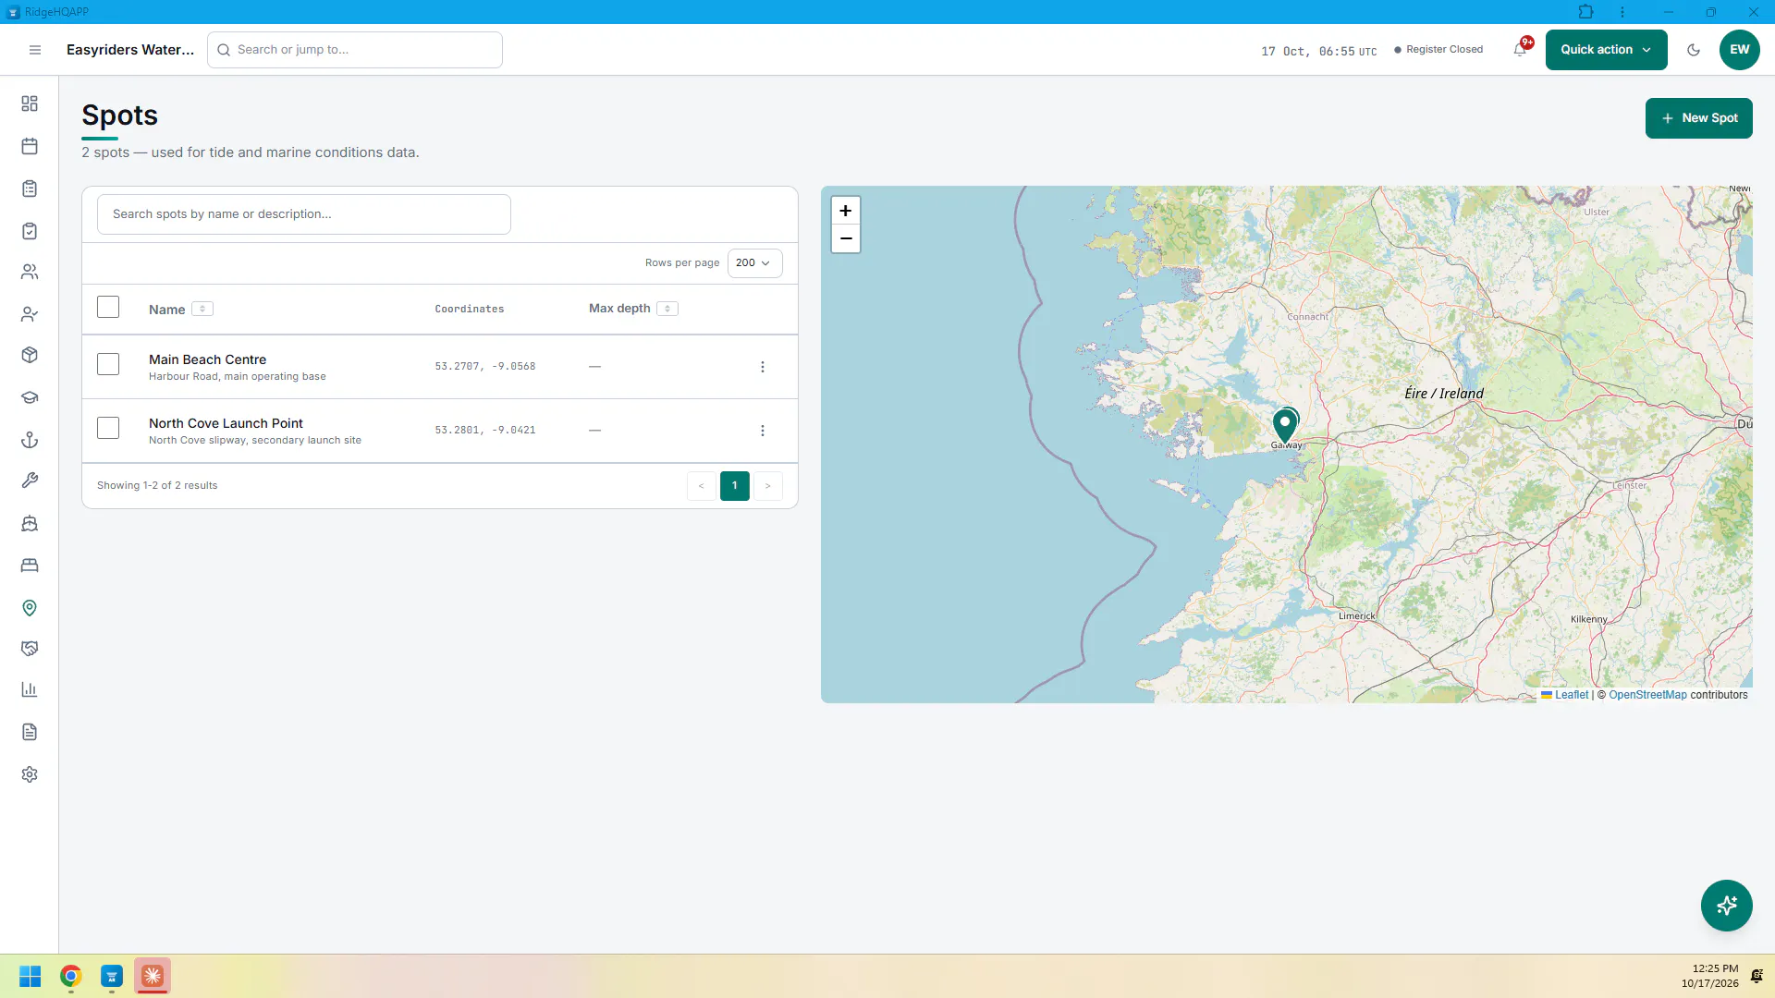The width and height of the screenshot is (1775, 998).
Task: Open the notifications bell icon
Action: (1520, 50)
